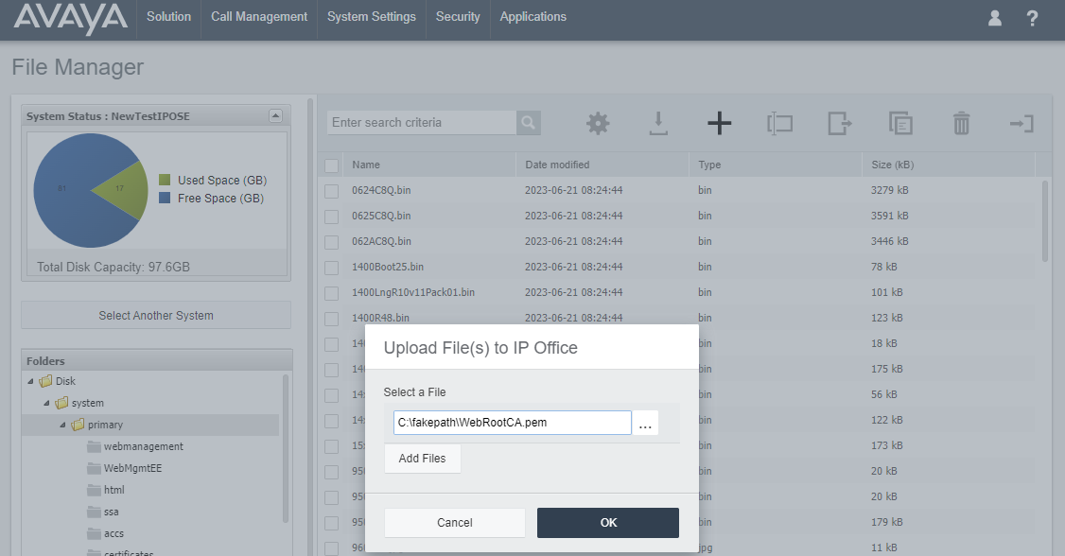Image resolution: width=1065 pixels, height=556 pixels.
Task: Confirm the upload with OK
Action: (608, 523)
